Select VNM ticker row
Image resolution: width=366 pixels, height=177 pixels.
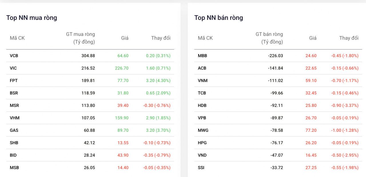tap(278, 81)
